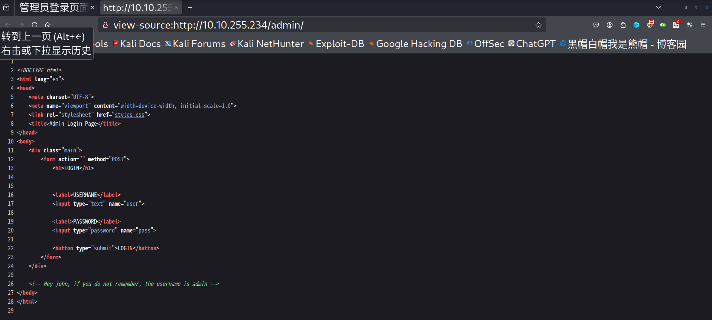Toggle the orange proxy extension with the red badge
The height and width of the screenshot is (320, 712).
tap(650, 24)
